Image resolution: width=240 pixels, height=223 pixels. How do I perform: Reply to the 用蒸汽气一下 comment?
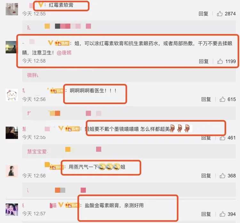click(x=206, y=176)
